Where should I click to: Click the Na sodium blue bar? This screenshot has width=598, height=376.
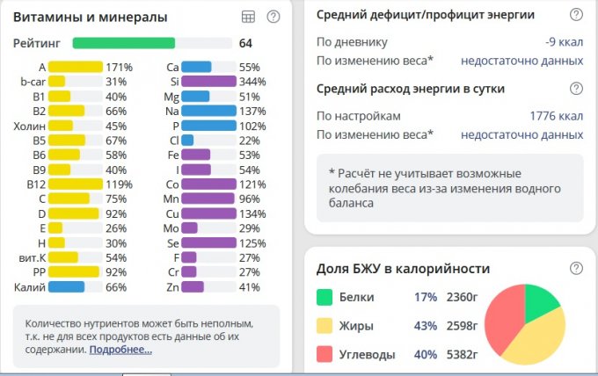tap(208, 111)
